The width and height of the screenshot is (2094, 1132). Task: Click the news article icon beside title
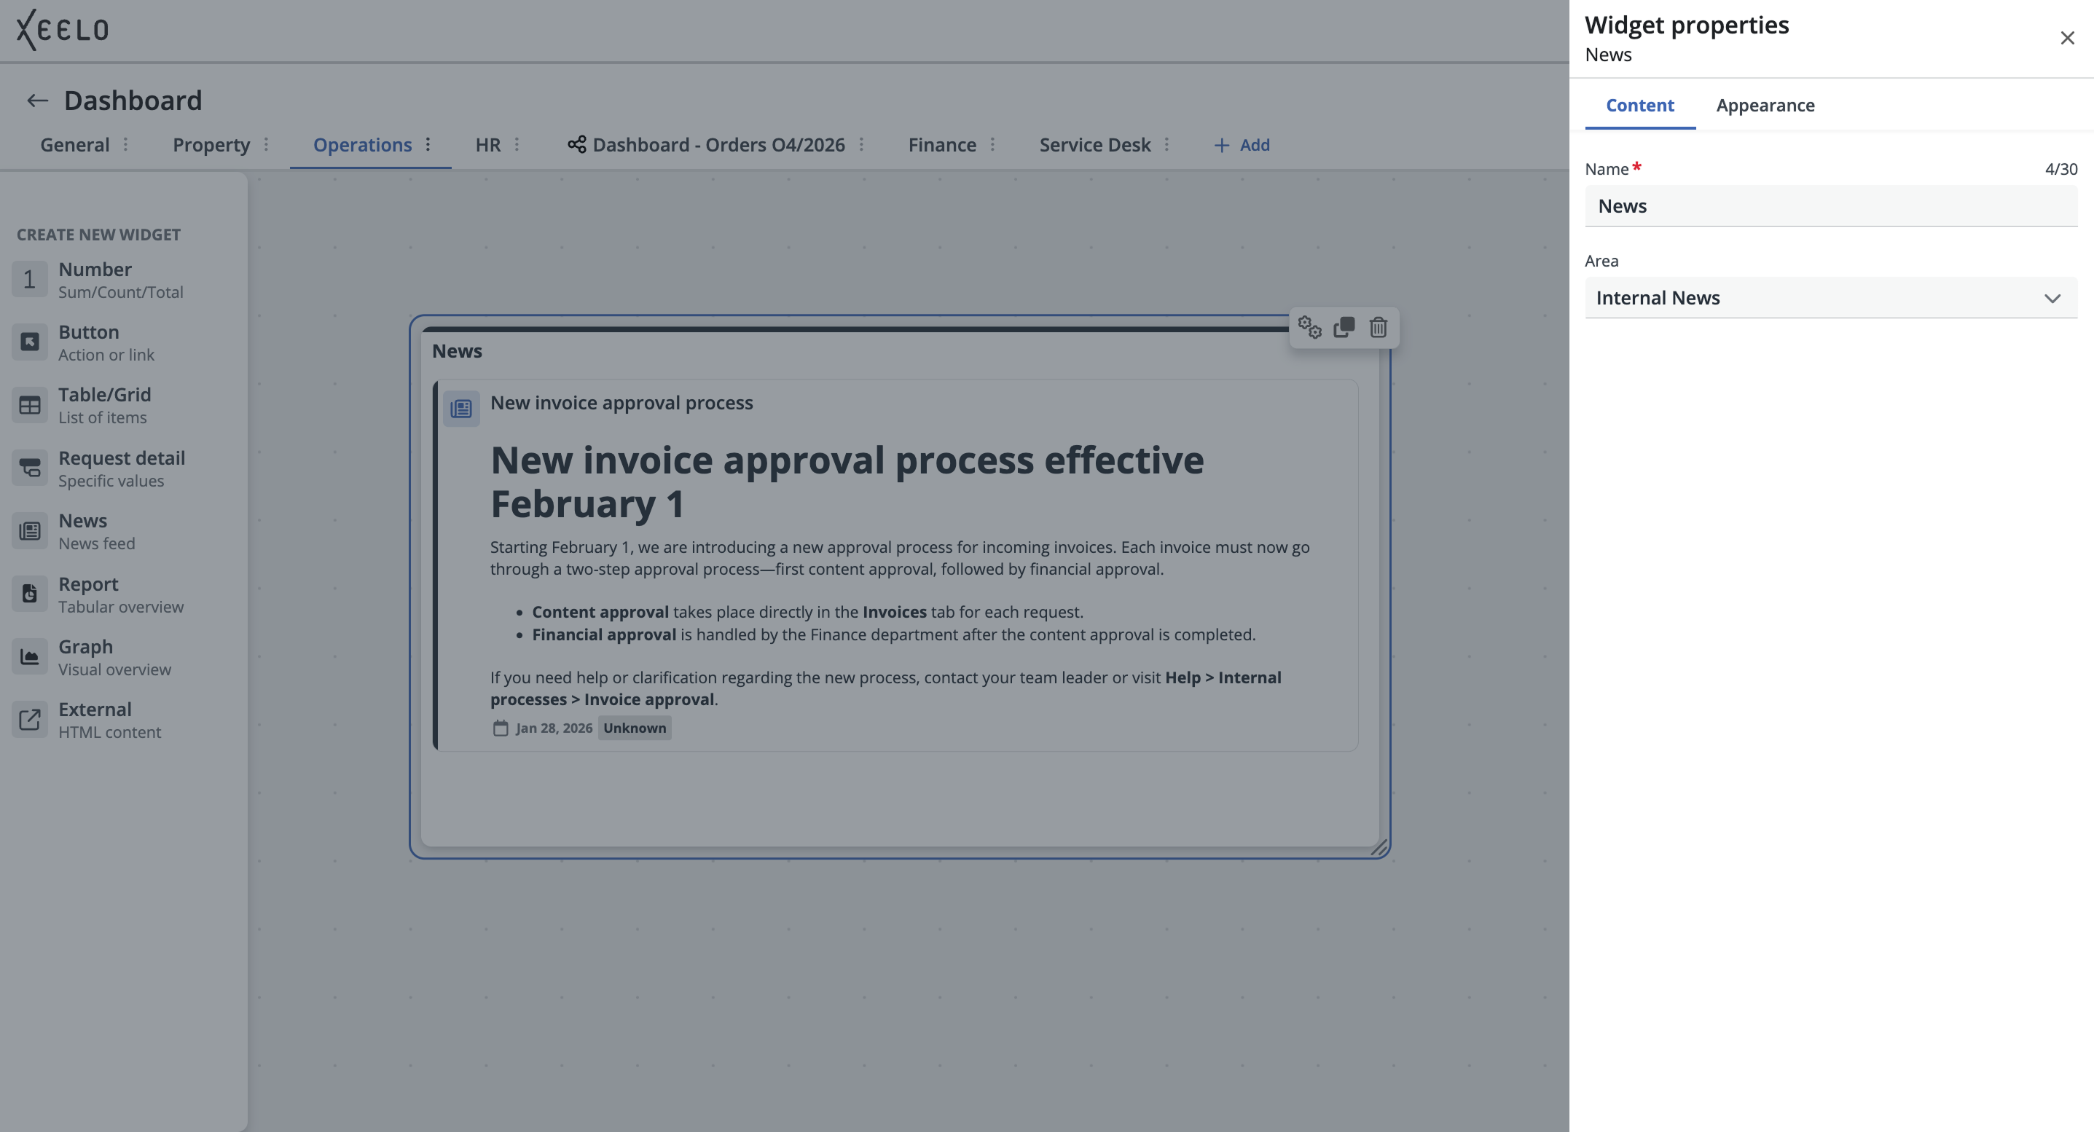[x=461, y=408]
